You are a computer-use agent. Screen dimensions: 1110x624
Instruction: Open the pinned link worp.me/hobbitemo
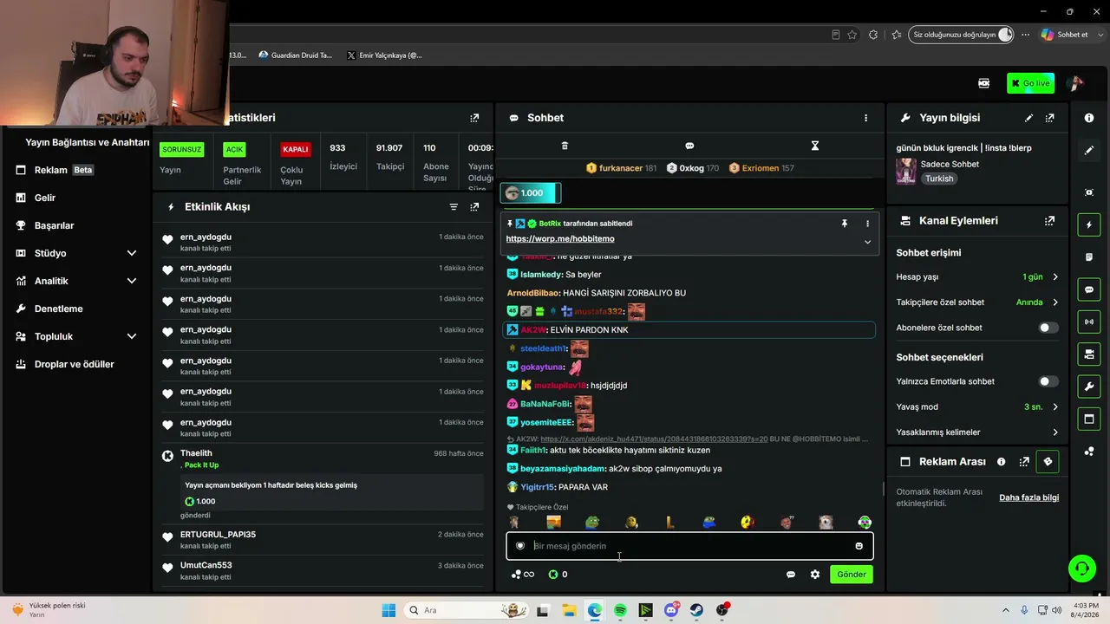(560, 239)
